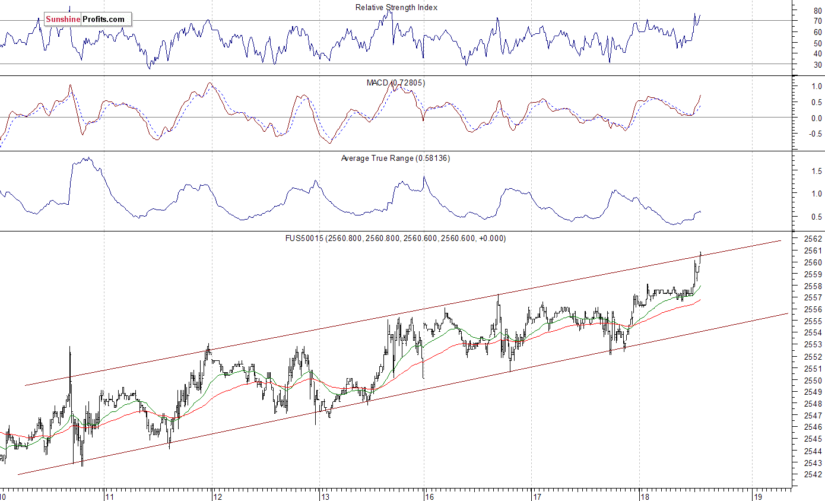Click price scale value 2553
This screenshot has width=825, height=501.
point(813,344)
